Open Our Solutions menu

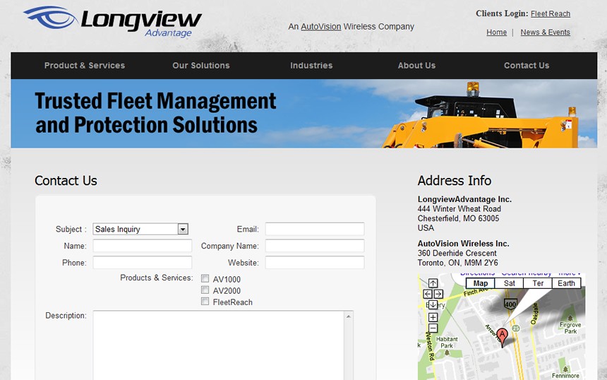(201, 66)
